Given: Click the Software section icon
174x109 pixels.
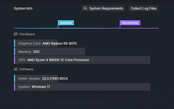Looking at the screenshot, I should (x=16, y=69).
